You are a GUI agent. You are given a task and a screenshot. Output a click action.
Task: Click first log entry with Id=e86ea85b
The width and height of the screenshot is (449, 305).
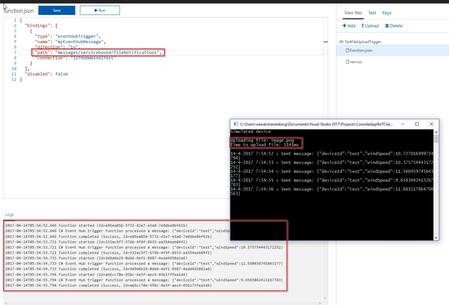[x=96, y=226]
